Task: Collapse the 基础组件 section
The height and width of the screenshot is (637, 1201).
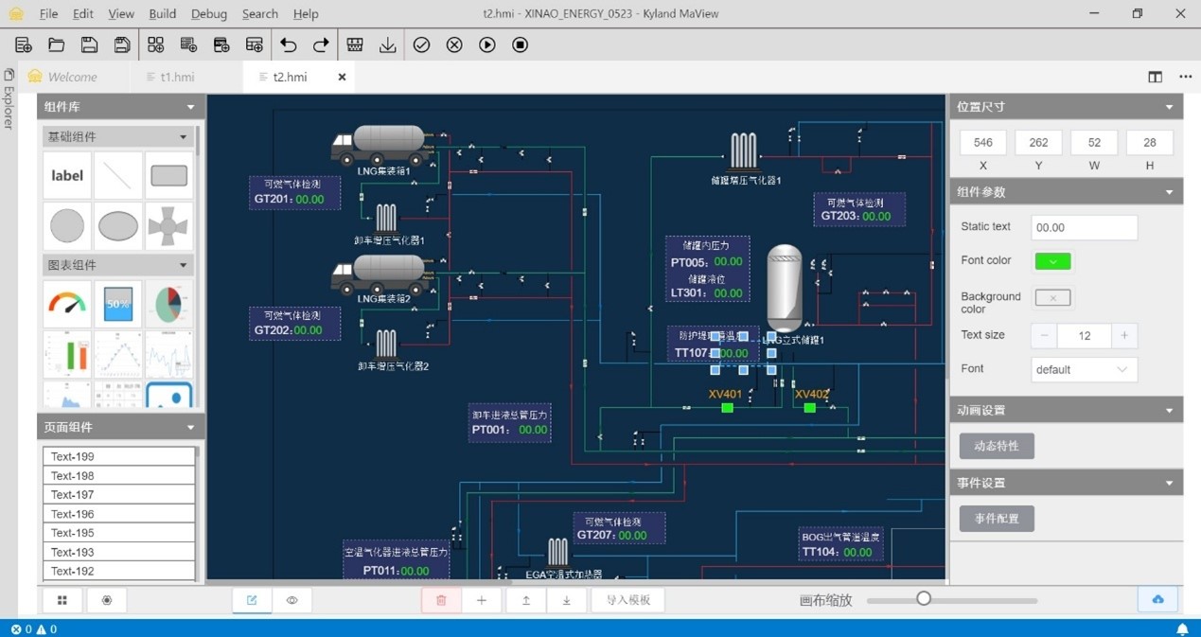Action: (184, 136)
